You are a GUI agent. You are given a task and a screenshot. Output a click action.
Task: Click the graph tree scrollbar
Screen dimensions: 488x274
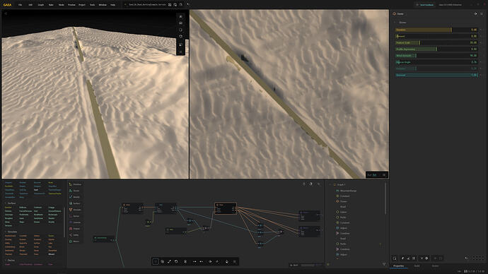pos(385,198)
